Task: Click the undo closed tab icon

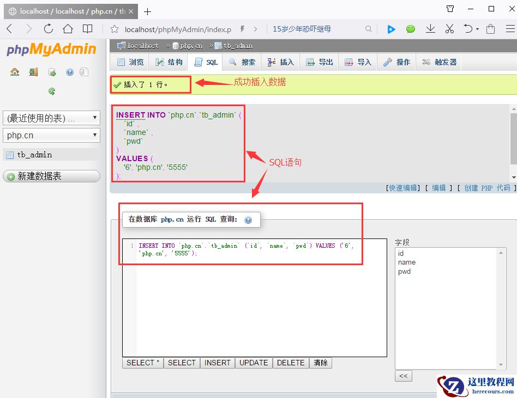Action: coord(468,29)
